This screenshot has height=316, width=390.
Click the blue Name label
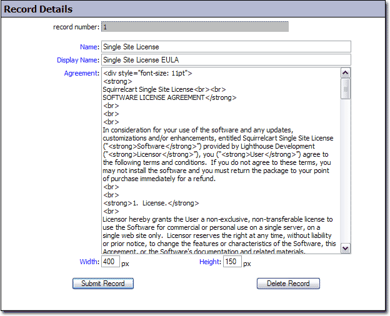tap(89, 47)
